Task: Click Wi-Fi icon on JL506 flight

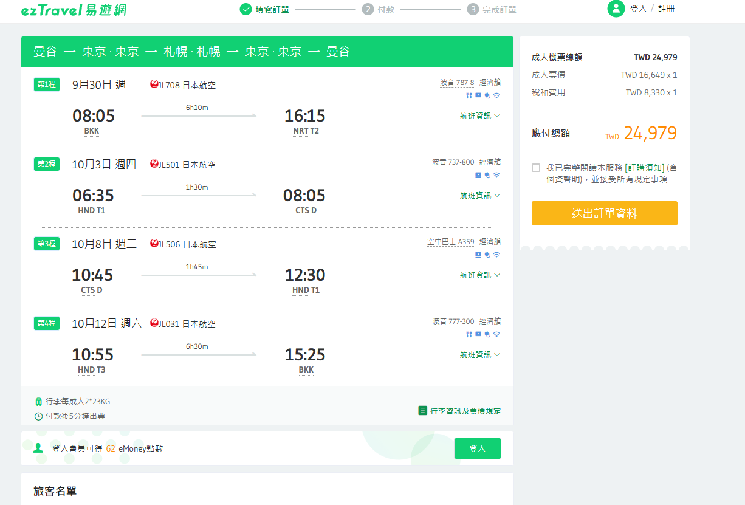Action: coord(496,255)
